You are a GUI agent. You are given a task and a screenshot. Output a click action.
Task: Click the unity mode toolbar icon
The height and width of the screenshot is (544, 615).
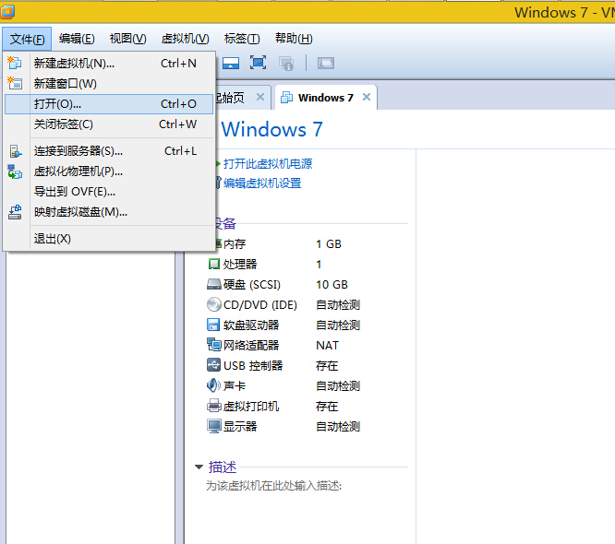click(326, 63)
